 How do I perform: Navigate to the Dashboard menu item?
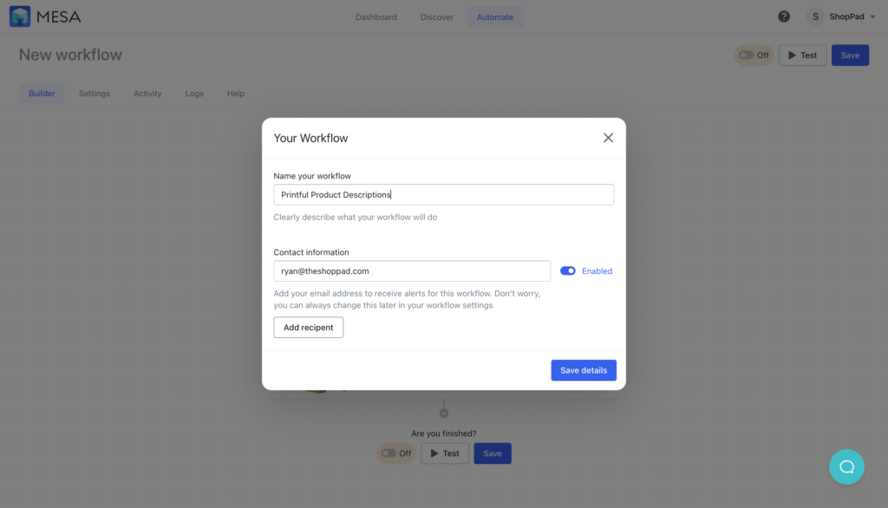(375, 16)
